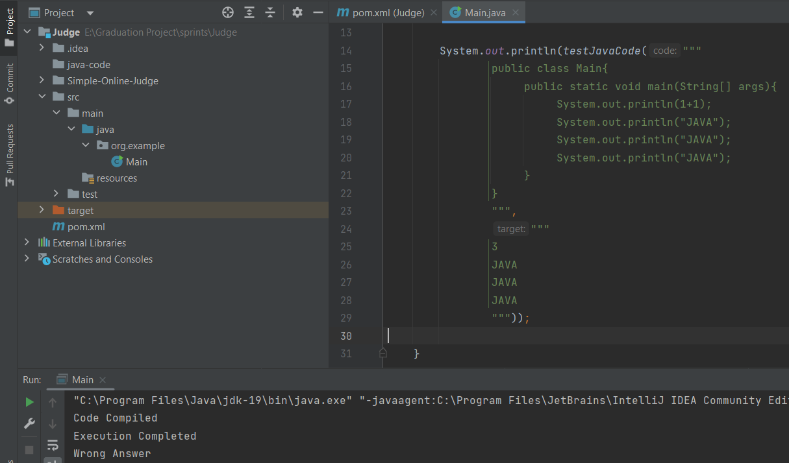Click 'Wrong Answer' console output

(112, 453)
